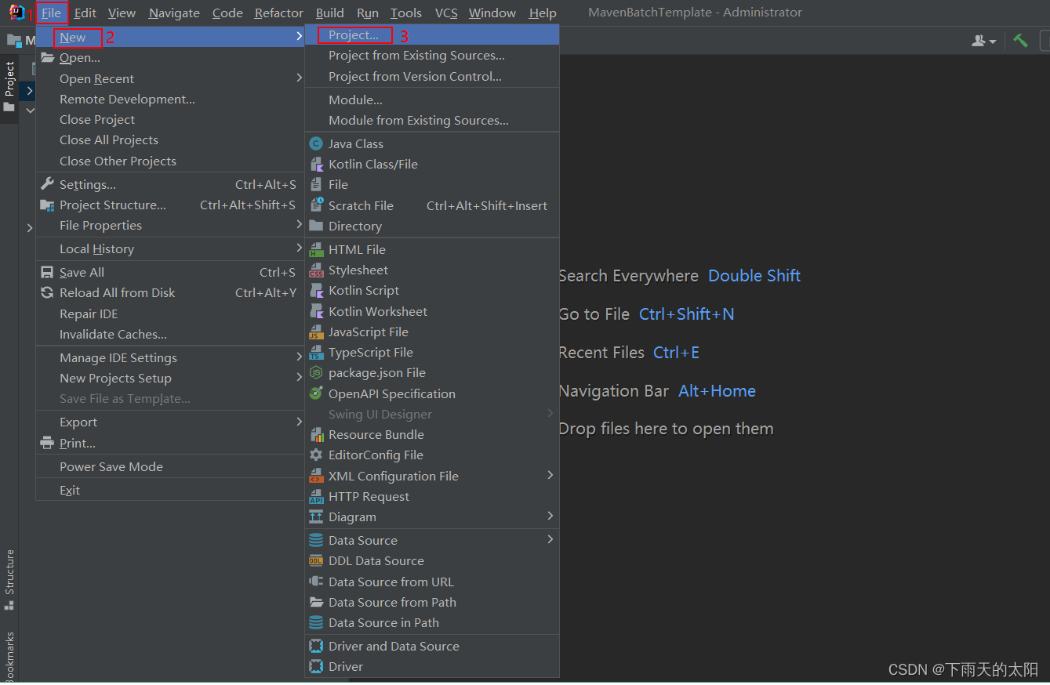Click the Kotlin Class/File icon
The height and width of the screenshot is (685, 1050).
coord(316,164)
